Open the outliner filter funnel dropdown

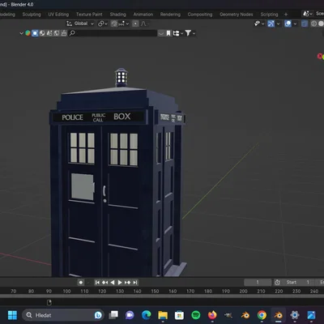click(x=190, y=33)
